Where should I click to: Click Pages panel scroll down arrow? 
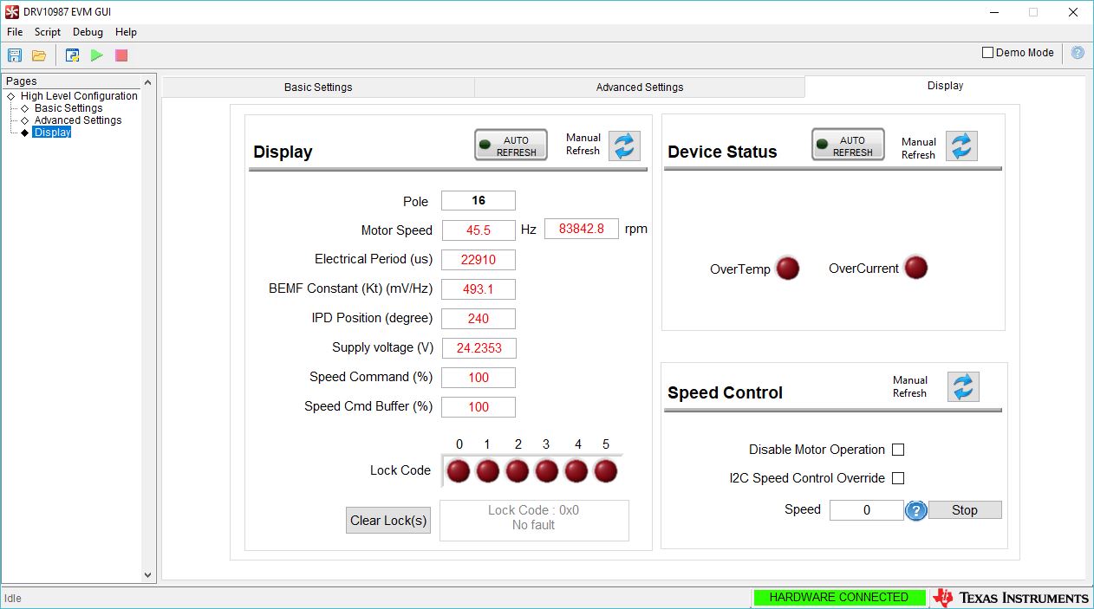tap(147, 574)
